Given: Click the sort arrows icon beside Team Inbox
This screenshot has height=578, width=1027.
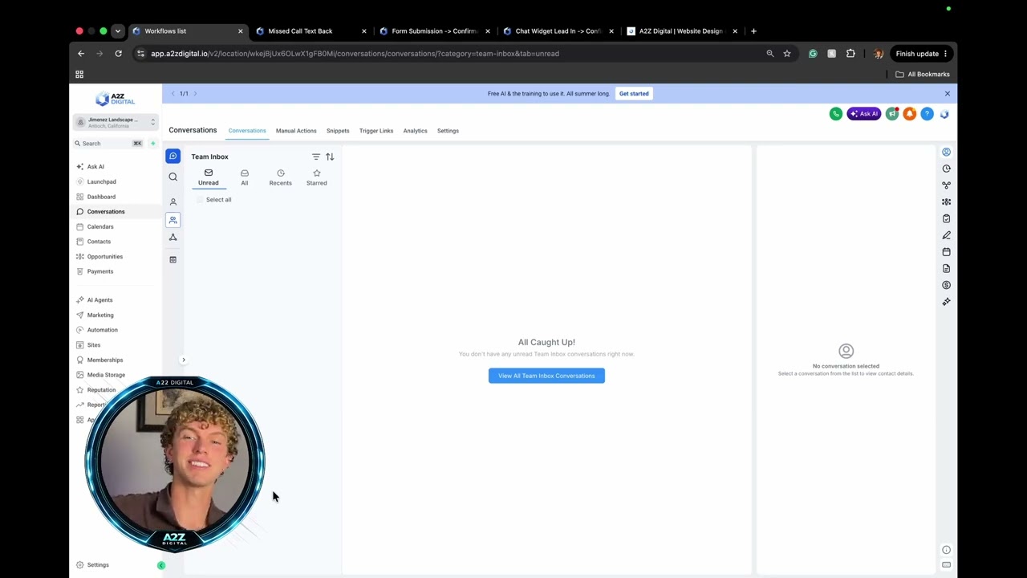Looking at the screenshot, I should pos(330,157).
